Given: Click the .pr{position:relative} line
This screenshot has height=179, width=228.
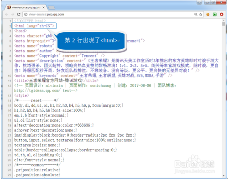Looking at the screenshot, I should (x=37, y=170).
